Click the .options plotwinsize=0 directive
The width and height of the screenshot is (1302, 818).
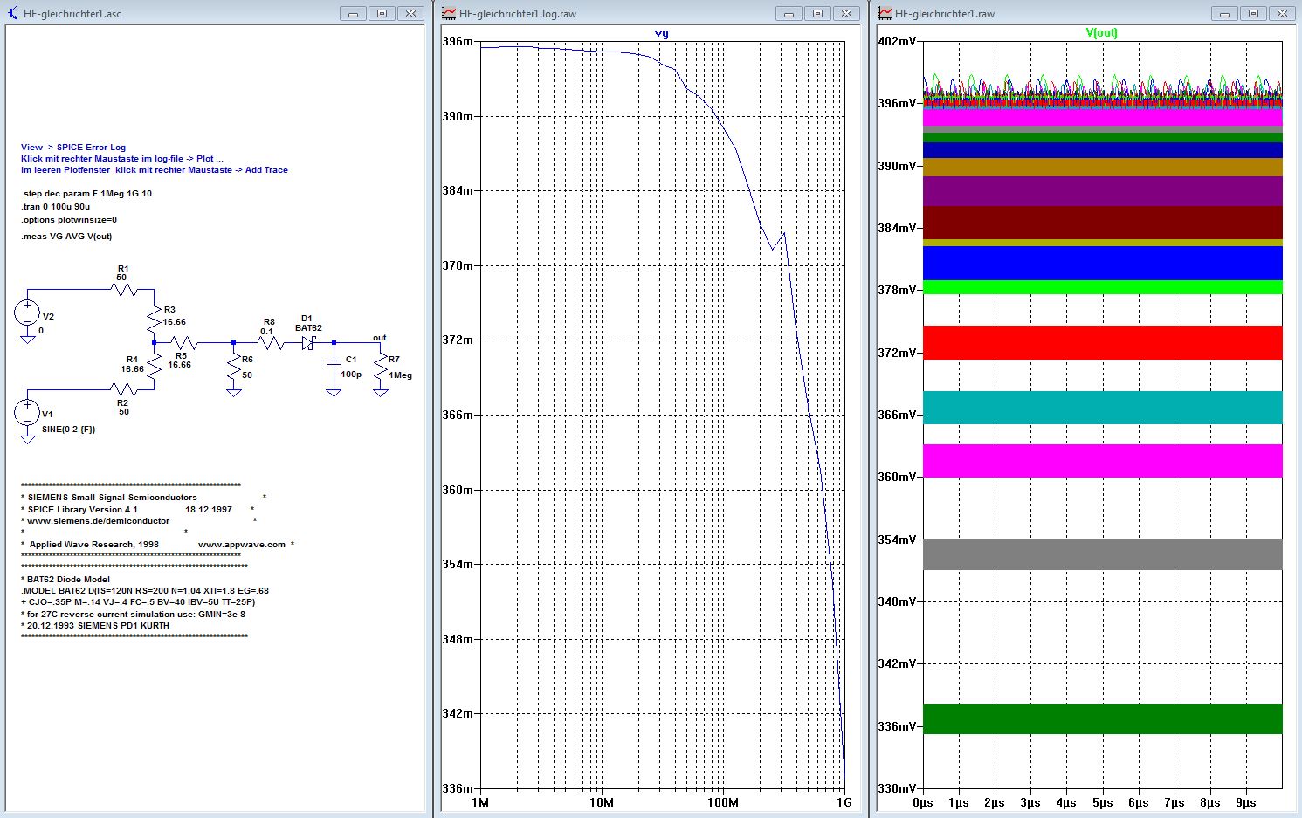[69, 220]
